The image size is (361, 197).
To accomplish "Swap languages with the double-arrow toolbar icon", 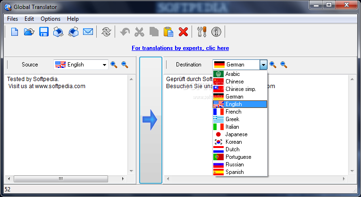I will click(x=106, y=32).
